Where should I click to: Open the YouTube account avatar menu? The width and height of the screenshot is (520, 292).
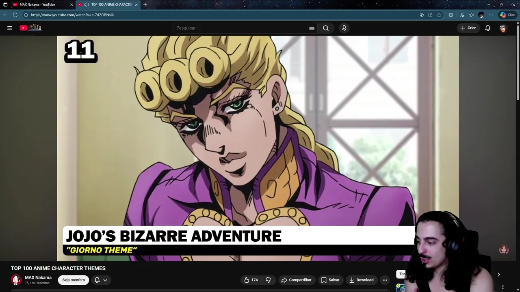(503, 28)
